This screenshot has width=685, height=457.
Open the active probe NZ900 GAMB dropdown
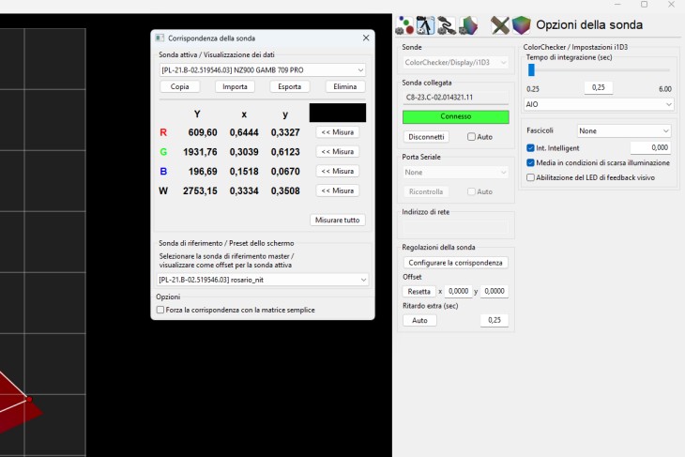(263, 70)
